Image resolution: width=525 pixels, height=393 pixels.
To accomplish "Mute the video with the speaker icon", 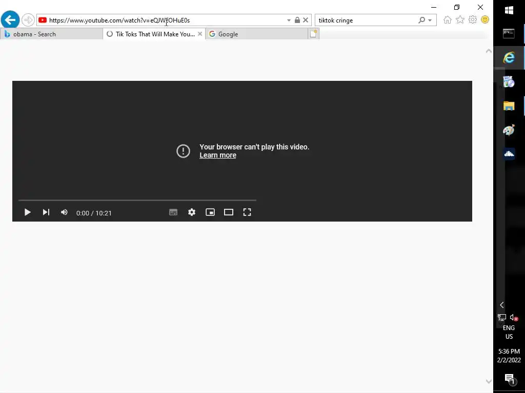I will pos(64,212).
